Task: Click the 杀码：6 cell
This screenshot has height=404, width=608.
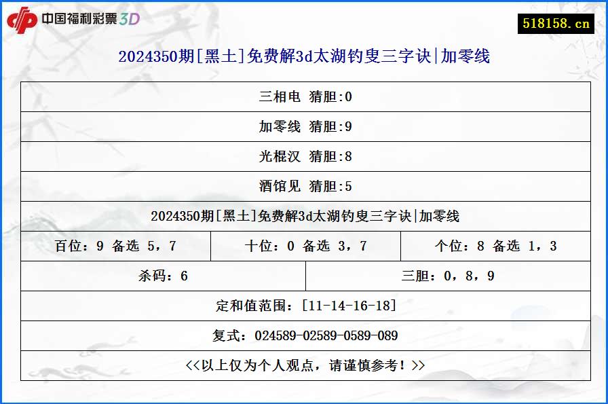Action: pos(161,276)
